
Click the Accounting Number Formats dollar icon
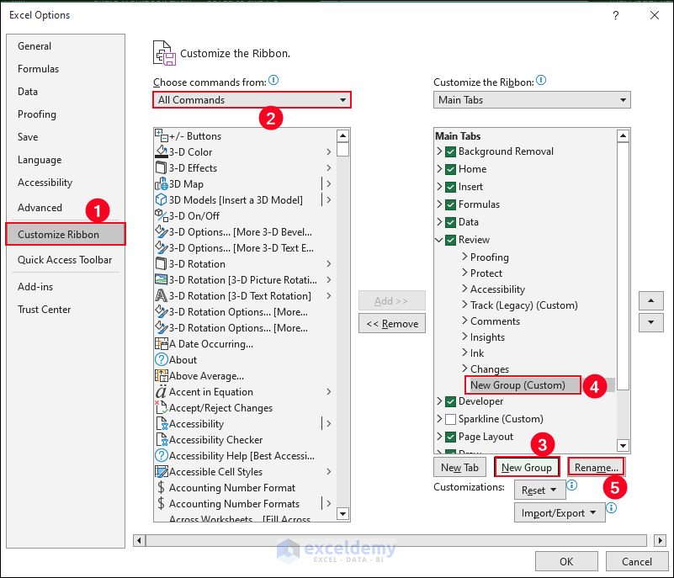click(x=162, y=503)
